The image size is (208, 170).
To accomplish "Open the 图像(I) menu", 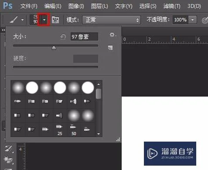I will coord(76,6).
